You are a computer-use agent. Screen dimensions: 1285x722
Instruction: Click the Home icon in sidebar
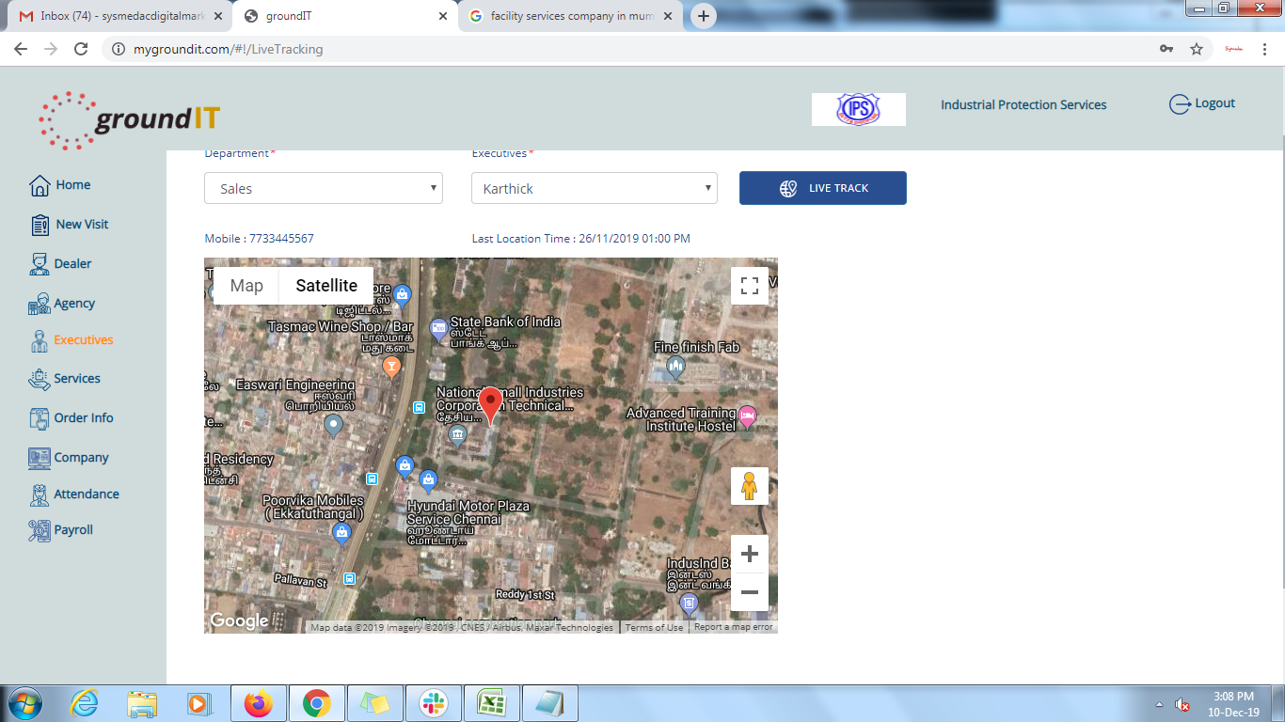coord(40,185)
